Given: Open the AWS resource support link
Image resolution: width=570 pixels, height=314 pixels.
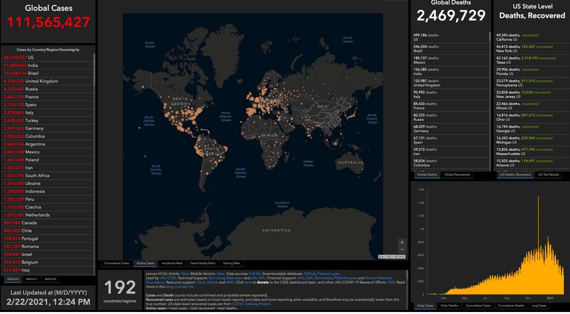Looking at the screenshot, I should click(230, 282).
